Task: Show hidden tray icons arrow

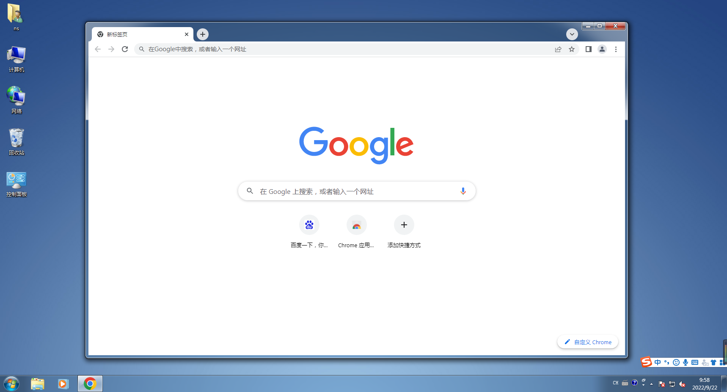Action: pos(652,384)
